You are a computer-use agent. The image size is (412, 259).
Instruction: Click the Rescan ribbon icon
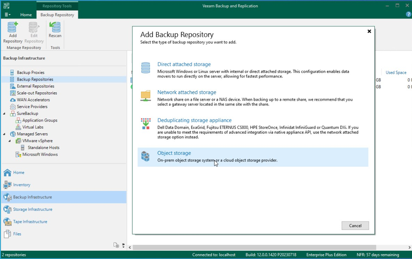click(x=55, y=27)
